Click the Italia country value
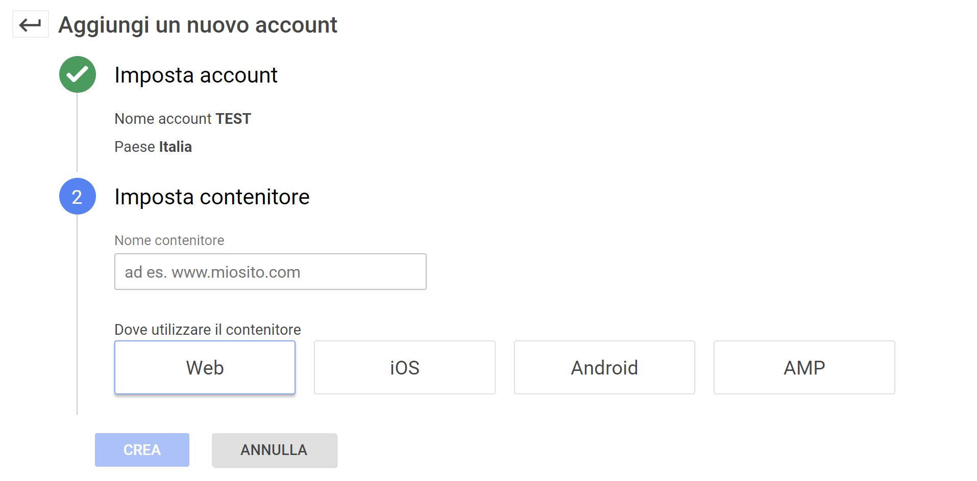 (x=175, y=147)
